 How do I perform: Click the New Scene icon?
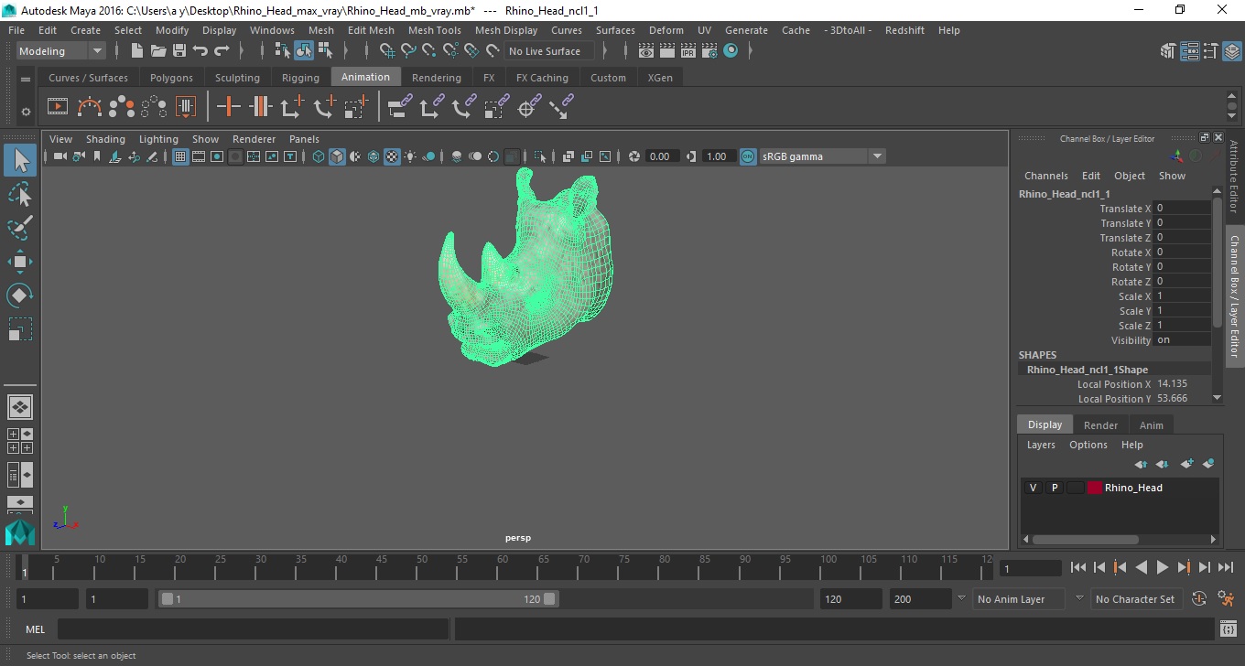tap(137, 51)
